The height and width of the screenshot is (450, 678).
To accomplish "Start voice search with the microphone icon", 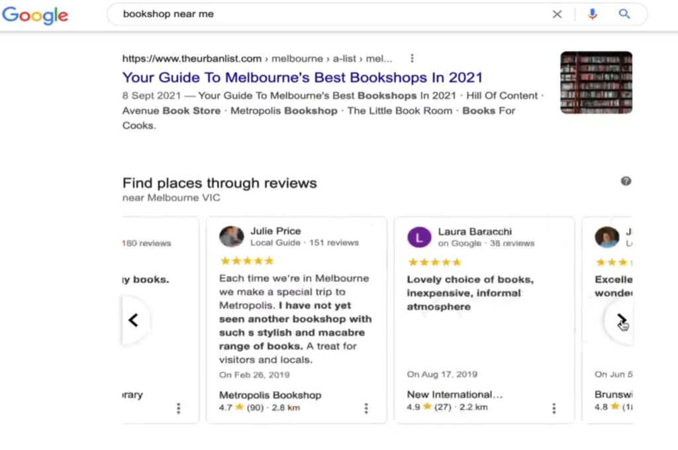I will [593, 15].
